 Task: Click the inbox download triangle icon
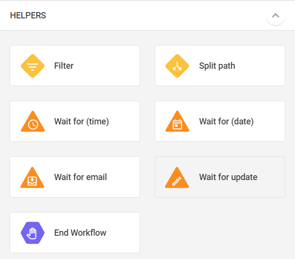point(33,178)
